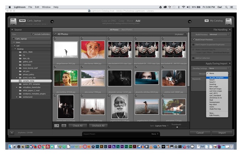The image size is (242, 155).
Task: Launch Bridge (Br) from the dock
Action: 101,146
